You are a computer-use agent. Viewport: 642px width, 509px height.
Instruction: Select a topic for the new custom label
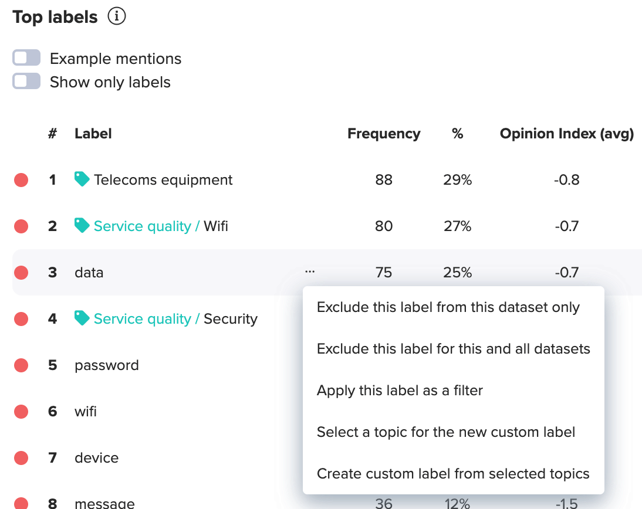click(445, 432)
